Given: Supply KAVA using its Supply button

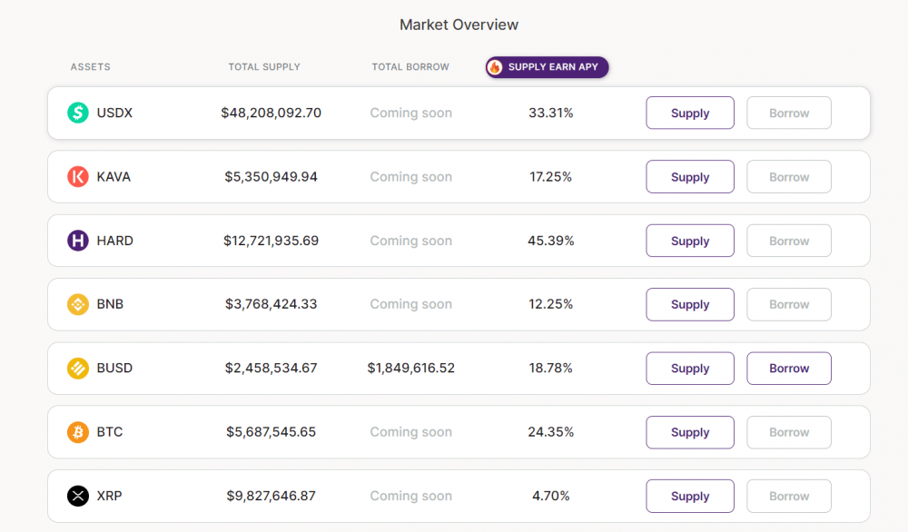Looking at the screenshot, I should click(690, 177).
